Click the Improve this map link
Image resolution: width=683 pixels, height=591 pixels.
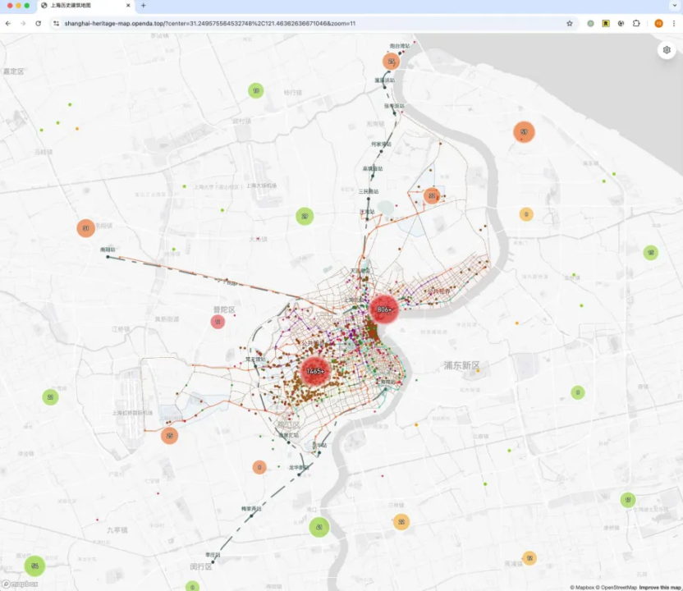660,587
